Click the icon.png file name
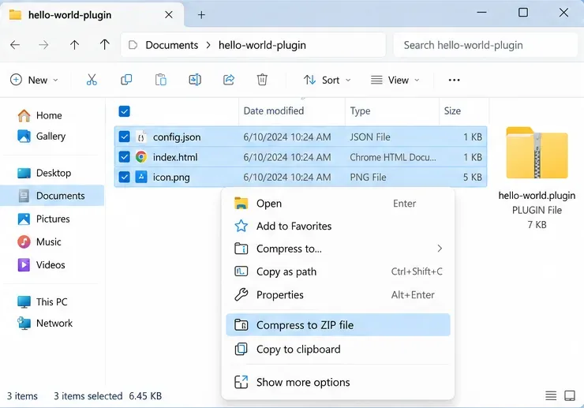The image size is (584, 408). [x=171, y=178]
